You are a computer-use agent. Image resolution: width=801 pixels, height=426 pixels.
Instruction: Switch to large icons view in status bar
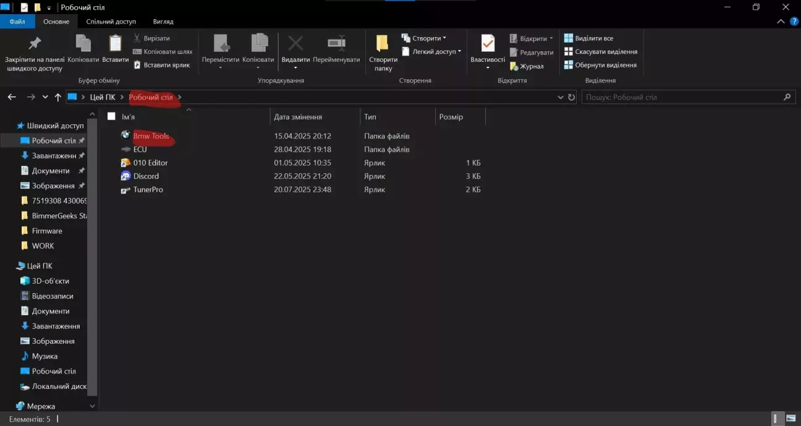click(790, 419)
